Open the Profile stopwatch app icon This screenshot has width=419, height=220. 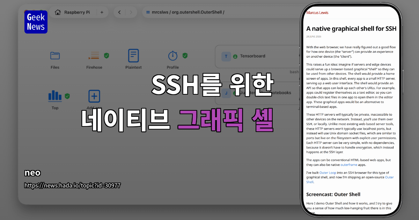coord(172,56)
